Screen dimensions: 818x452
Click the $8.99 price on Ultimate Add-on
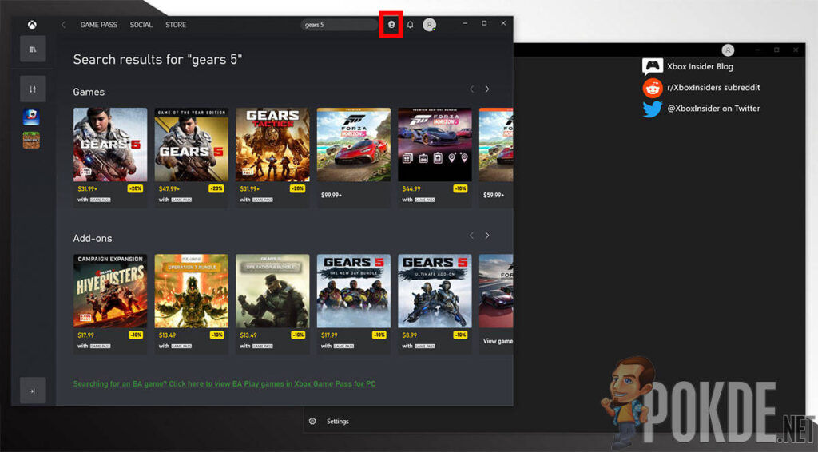(x=410, y=335)
